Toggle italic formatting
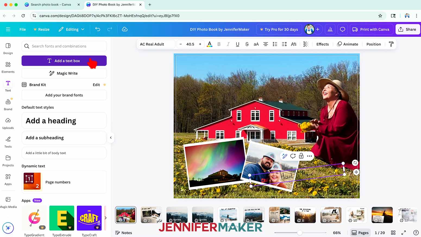Viewport: 421px width, 237px height. coord(228,44)
